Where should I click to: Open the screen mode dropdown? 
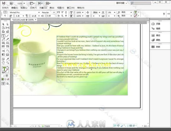40,3
